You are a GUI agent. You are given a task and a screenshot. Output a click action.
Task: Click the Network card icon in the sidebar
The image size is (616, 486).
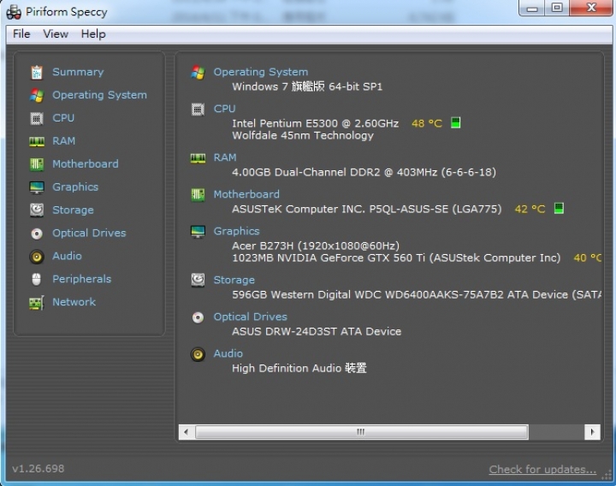click(x=37, y=303)
